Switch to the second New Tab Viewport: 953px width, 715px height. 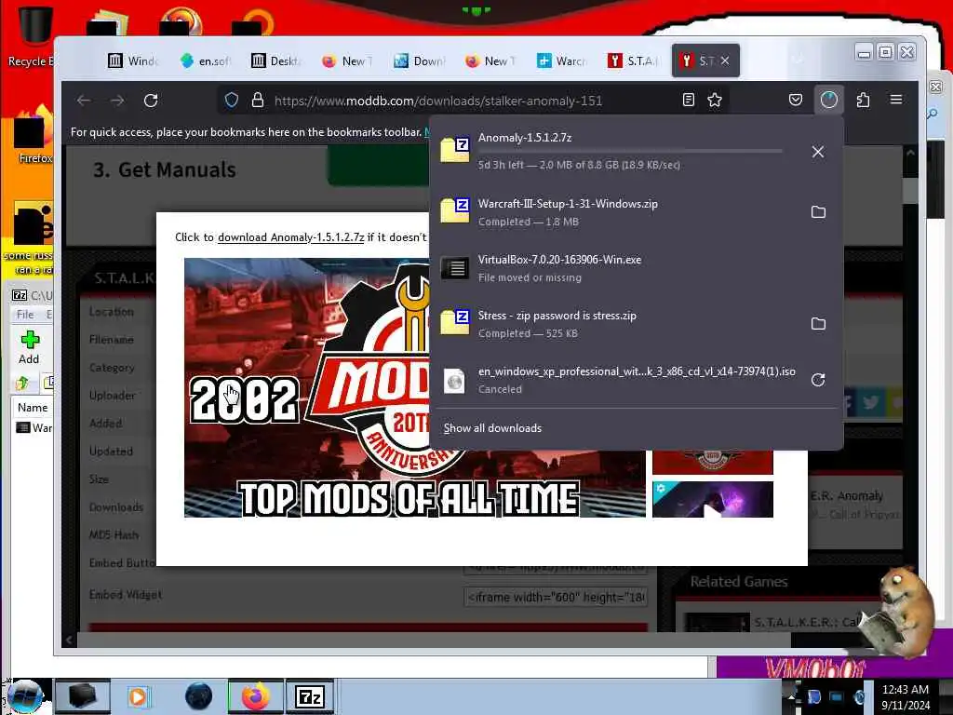tap(490, 61)
